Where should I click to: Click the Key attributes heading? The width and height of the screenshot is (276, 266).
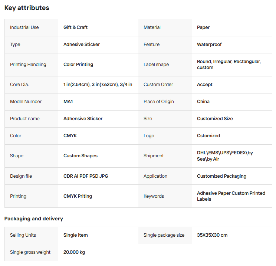click(x=27, y=8)
